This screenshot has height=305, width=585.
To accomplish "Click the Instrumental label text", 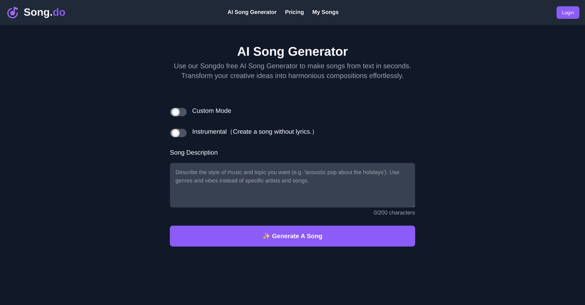I will click(x=209, y=131).
